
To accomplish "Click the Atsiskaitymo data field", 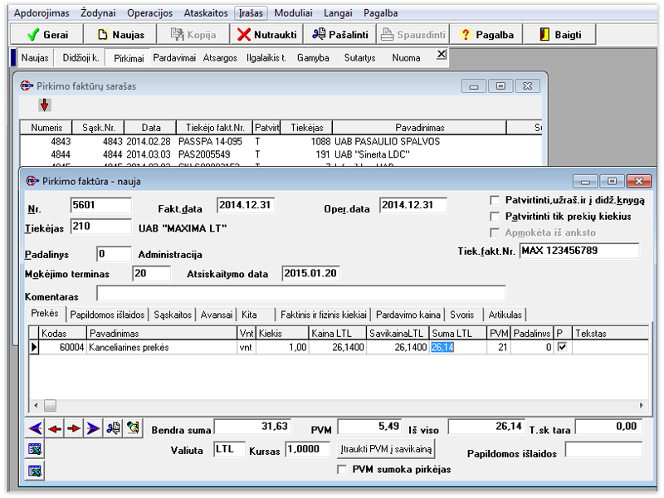I will (x=310, y=274).
